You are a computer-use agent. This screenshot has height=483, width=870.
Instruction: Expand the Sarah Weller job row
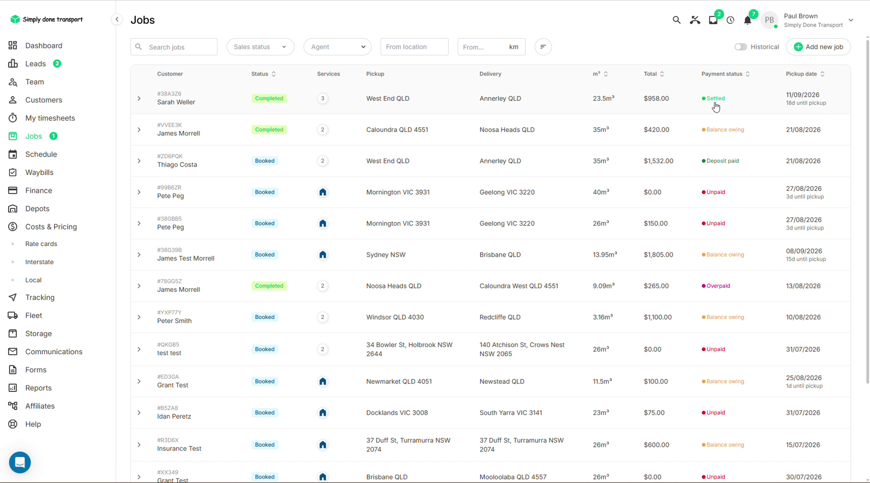pyautogui.click(x=139, y=99)
